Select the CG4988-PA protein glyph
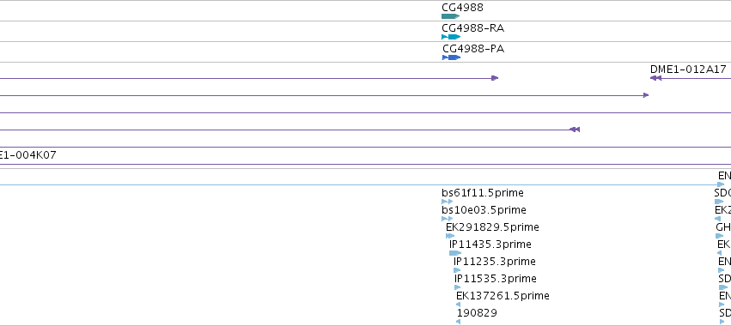The image size is (731, 326). [x=451, y=57]
